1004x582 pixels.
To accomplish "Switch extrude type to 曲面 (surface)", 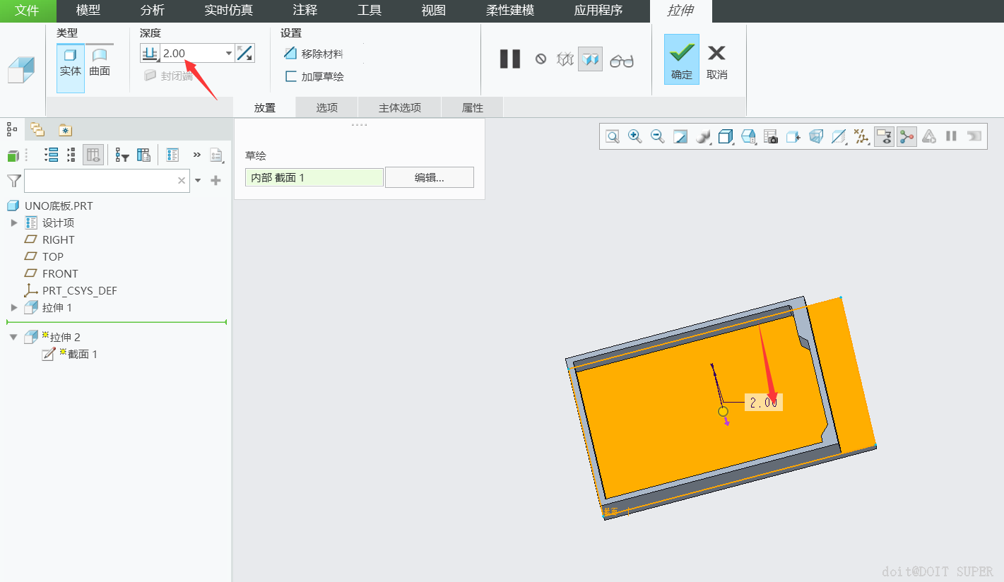I will coord(100,62).
